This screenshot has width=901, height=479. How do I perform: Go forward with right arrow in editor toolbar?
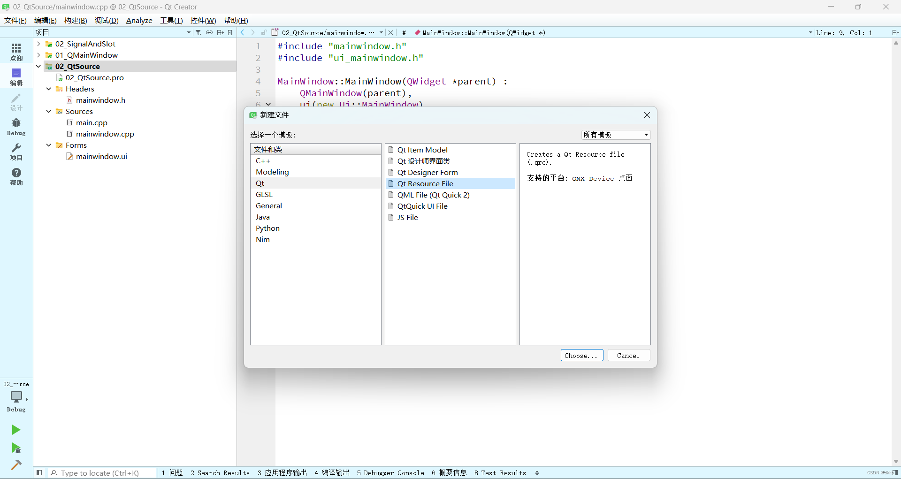click(x=253, y=32)
